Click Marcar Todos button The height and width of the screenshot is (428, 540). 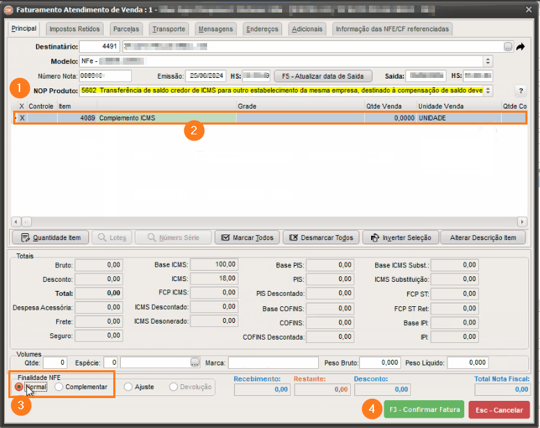[247, 237]
